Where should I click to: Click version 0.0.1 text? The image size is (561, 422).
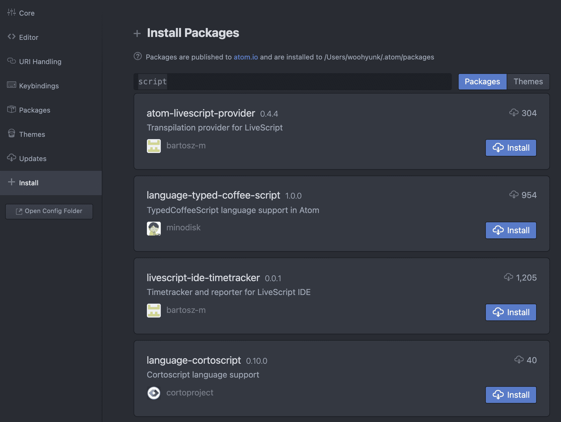[273, 279]
